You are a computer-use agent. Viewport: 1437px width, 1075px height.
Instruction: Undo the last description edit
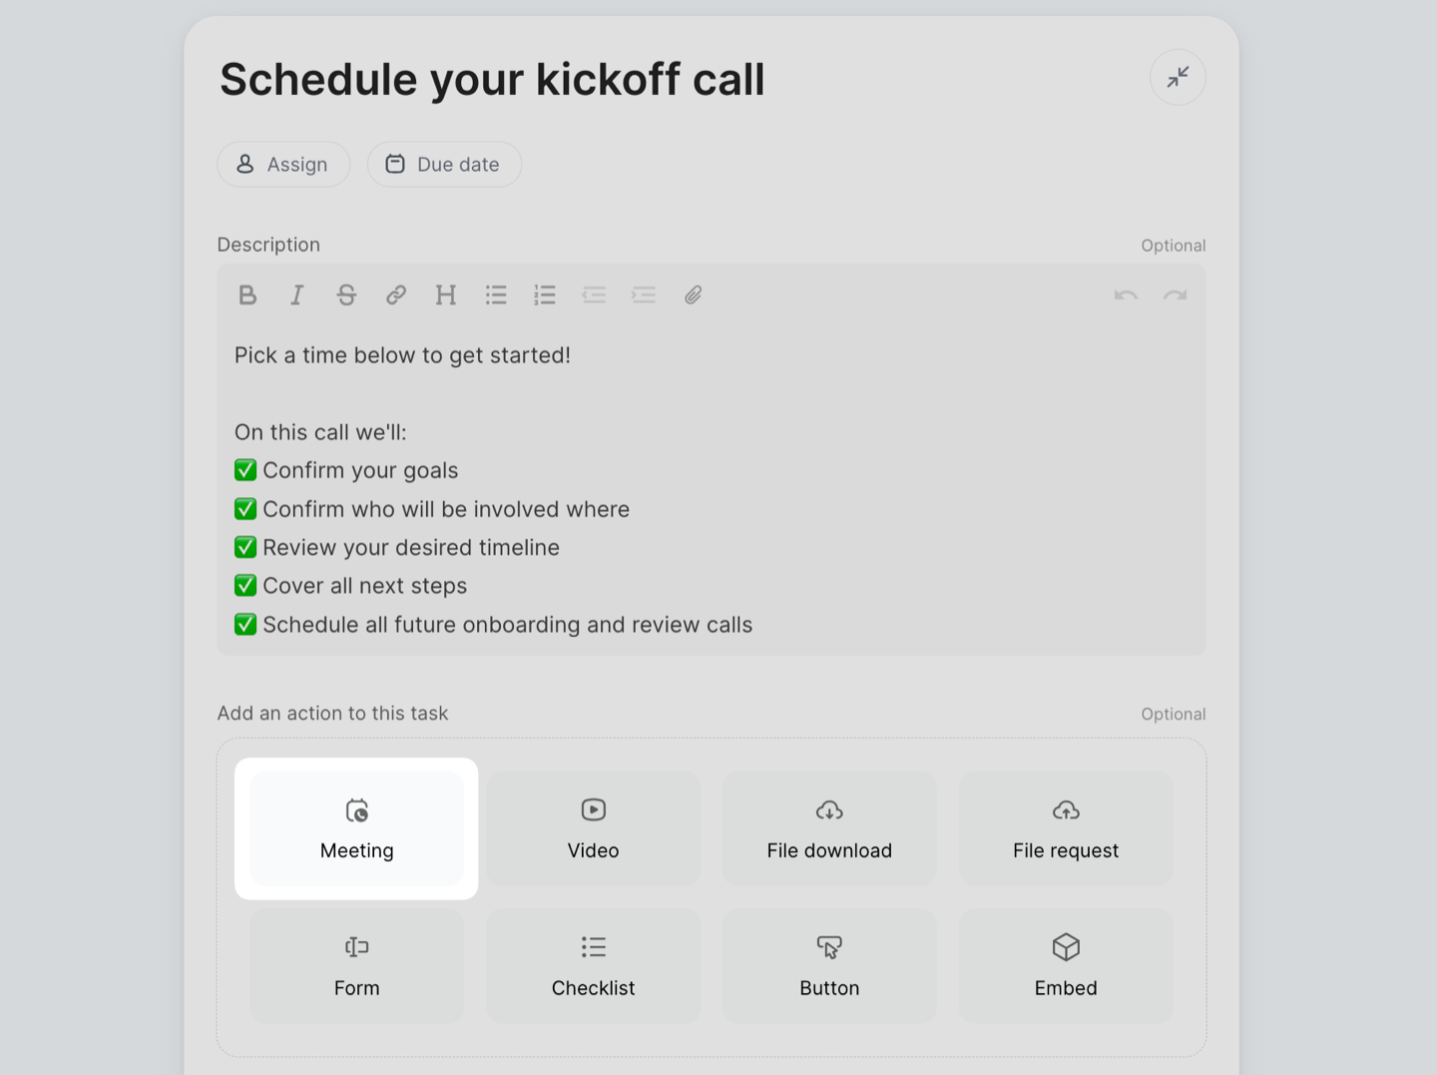click(x=1126, y=294)
